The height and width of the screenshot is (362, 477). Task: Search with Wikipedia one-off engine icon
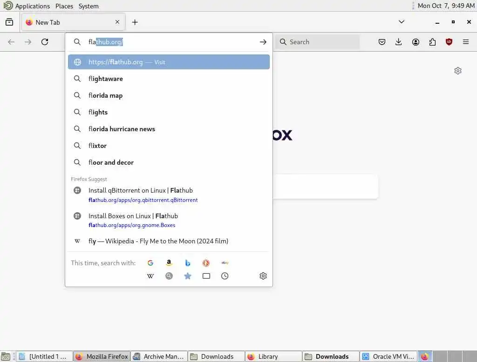(x=150, y=276)
